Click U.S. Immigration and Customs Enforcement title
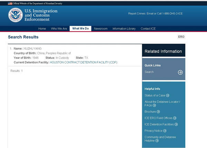The height and width of the screenshot is (148, 207). [x=41, y=15]
